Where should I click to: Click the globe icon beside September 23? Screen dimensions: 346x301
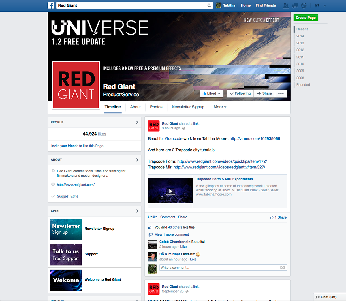pyautogui.click(x=187, y=291)
